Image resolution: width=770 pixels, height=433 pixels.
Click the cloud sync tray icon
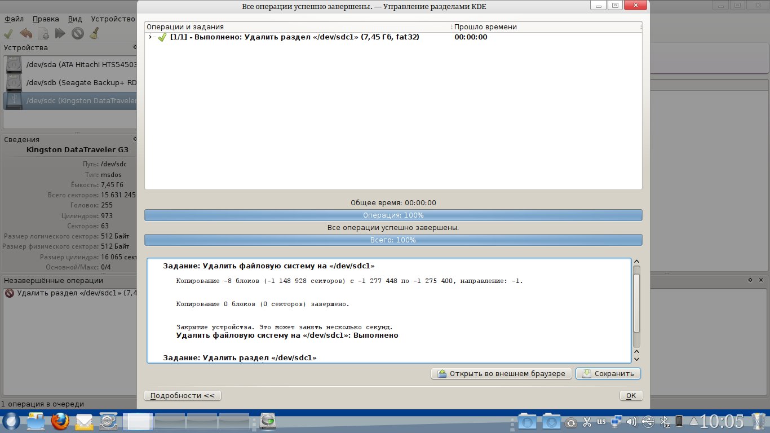tap(571, 422)
